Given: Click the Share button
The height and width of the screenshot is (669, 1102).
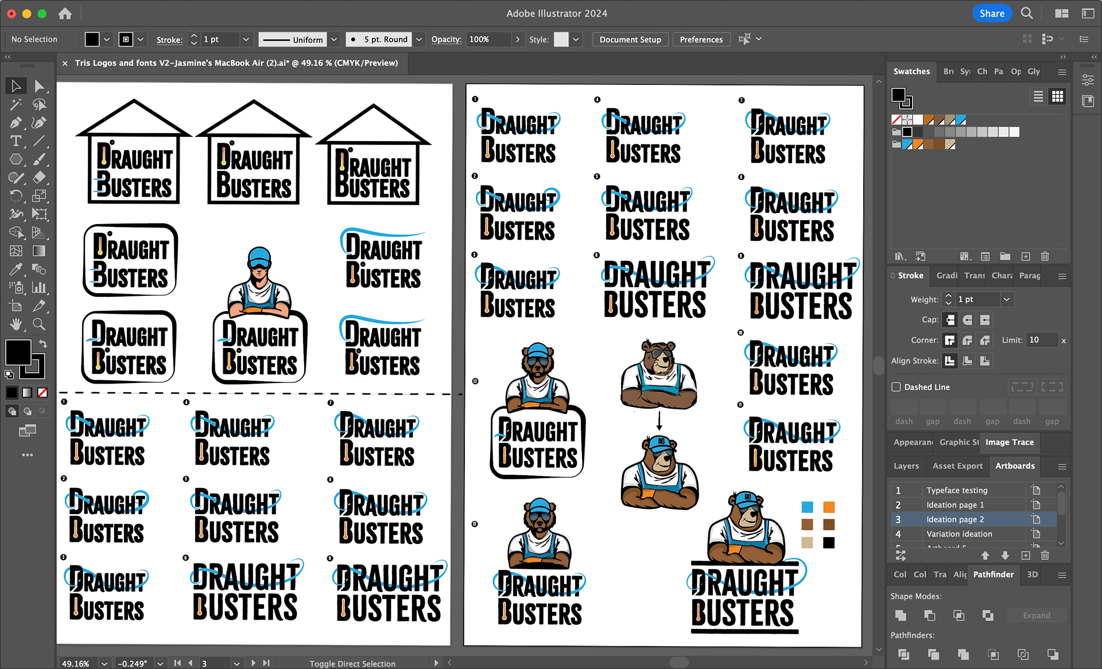Looking at the screenshot, I should (992, 13).
